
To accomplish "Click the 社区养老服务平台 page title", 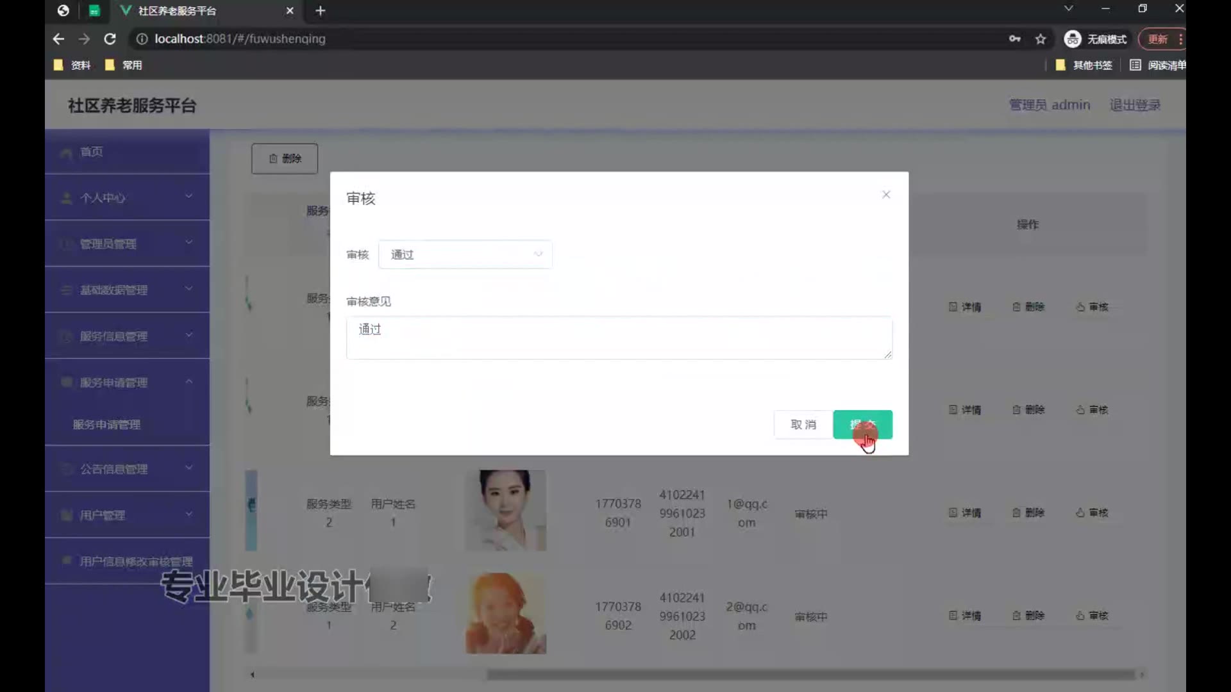I will point(132,105).
